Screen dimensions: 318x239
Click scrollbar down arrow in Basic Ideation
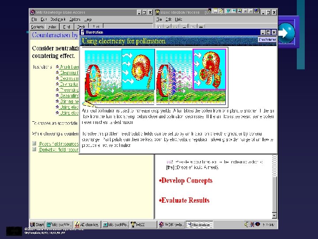click(274, 216)
